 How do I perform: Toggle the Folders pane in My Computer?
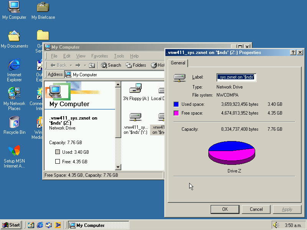click(136, 65)
